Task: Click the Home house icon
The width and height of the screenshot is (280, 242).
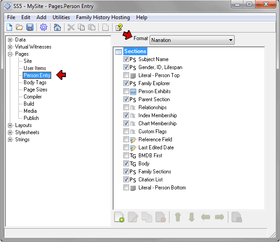Action: click(x=57, y=28)
